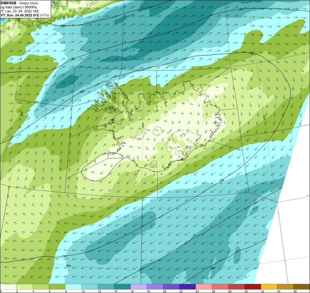Click the brown above-36 m/s legend swatch
310x293 pixels.
tap(302, 287)
